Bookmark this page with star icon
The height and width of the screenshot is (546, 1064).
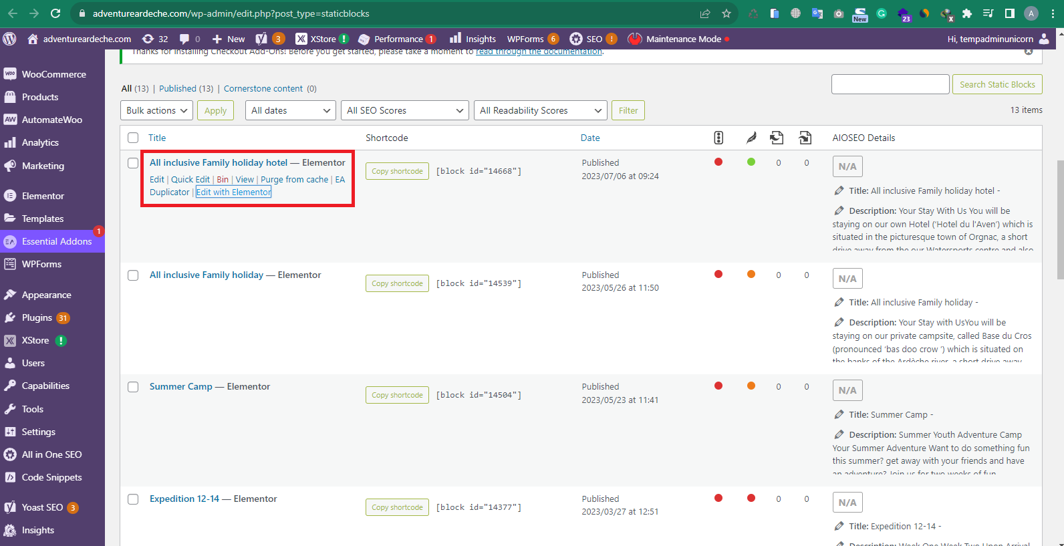click(x=726, y=13)
